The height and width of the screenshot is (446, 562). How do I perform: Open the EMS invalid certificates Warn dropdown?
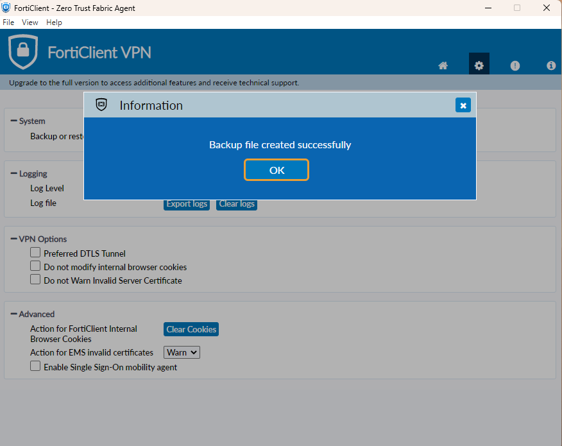coord(182,352)
